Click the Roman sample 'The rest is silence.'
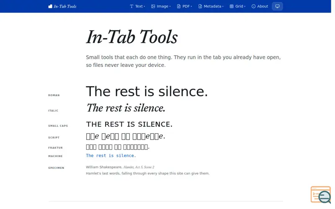The width and height of the screenshot is (335, 209). click(x=147, y=92)
